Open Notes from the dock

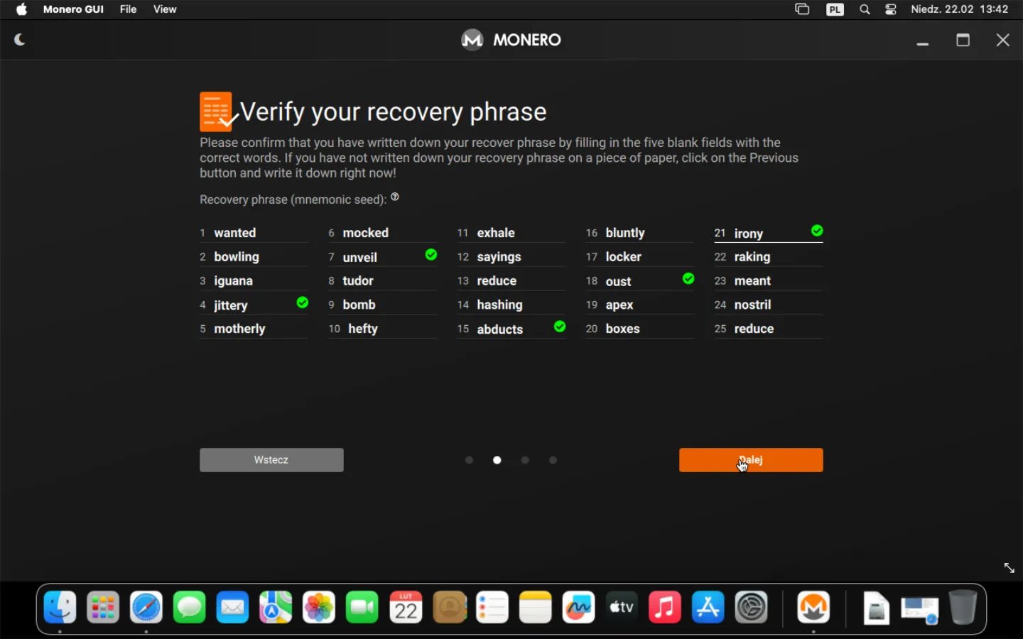pyautogui.click(x=536, y=608)
